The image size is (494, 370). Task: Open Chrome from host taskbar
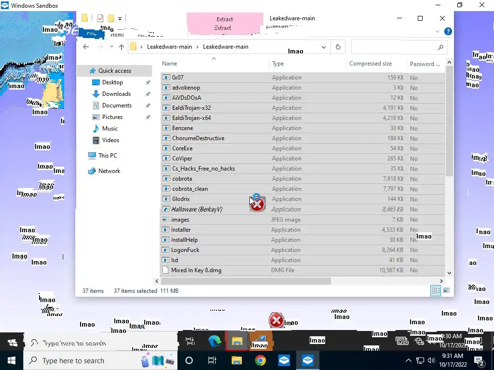point(260,360)
